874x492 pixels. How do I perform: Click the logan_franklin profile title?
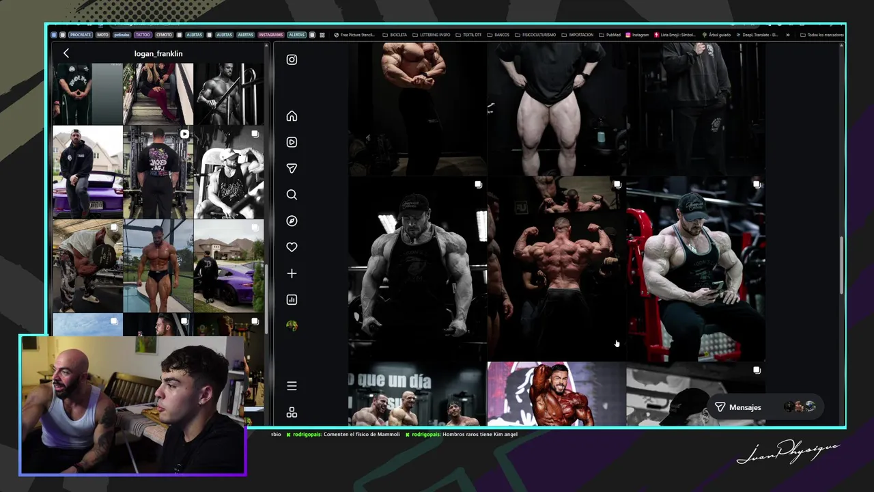[x=158, y=53]
